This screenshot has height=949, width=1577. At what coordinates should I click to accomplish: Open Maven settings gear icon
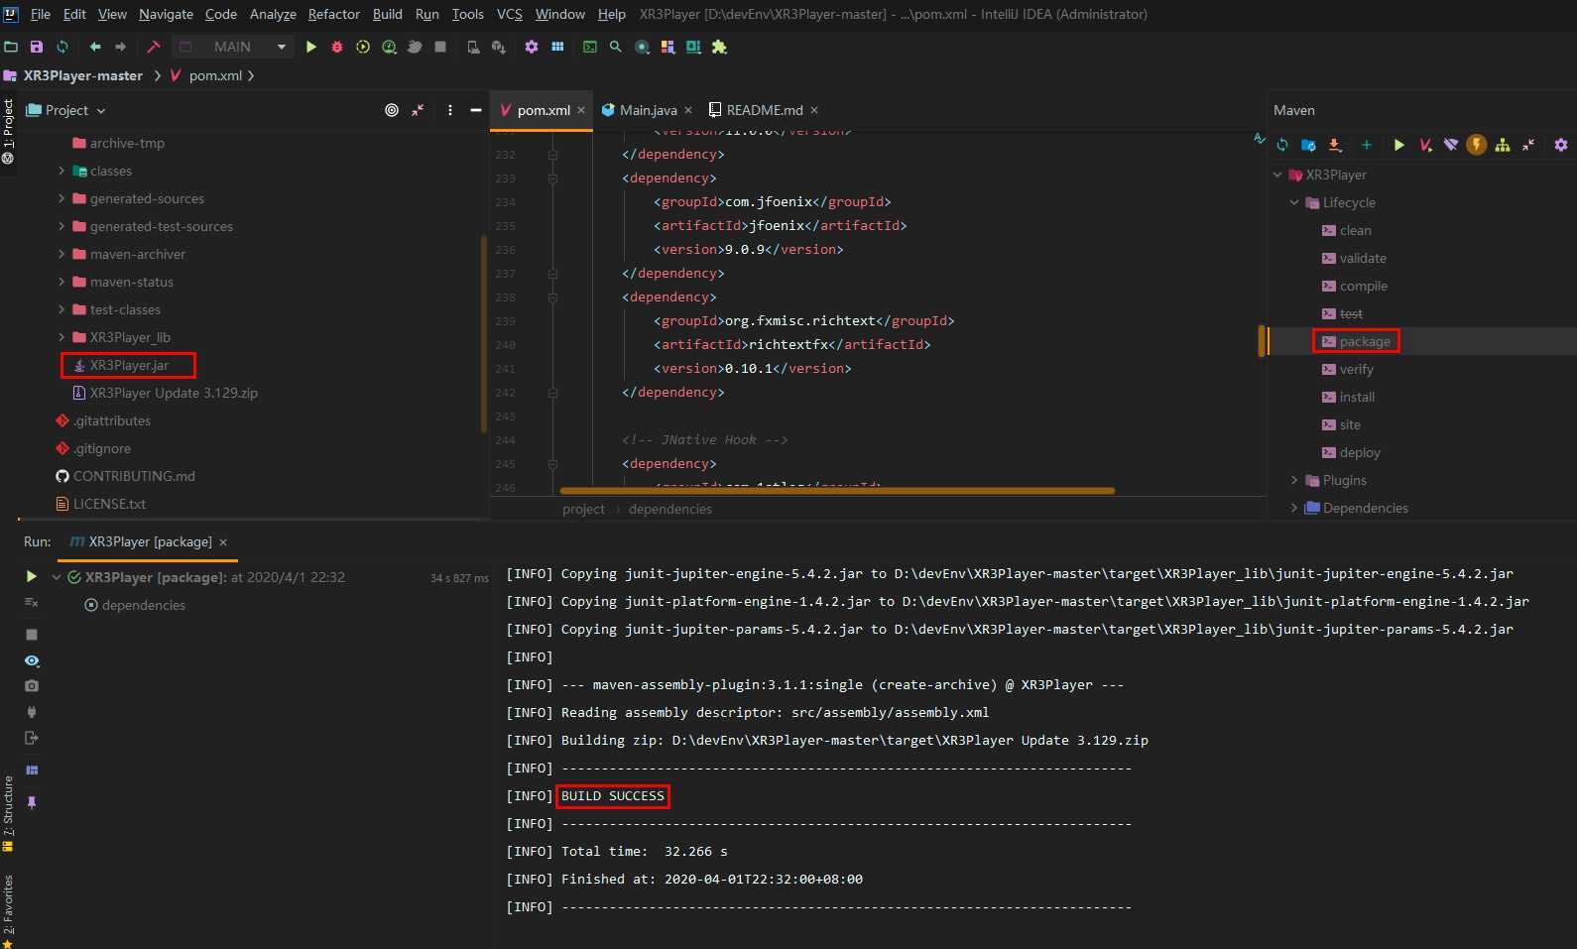click(1561, 145)
